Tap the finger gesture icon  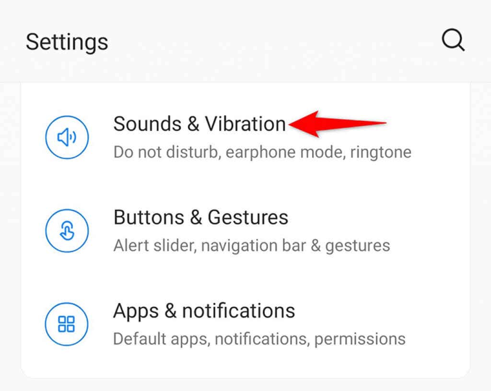(67, 231)
